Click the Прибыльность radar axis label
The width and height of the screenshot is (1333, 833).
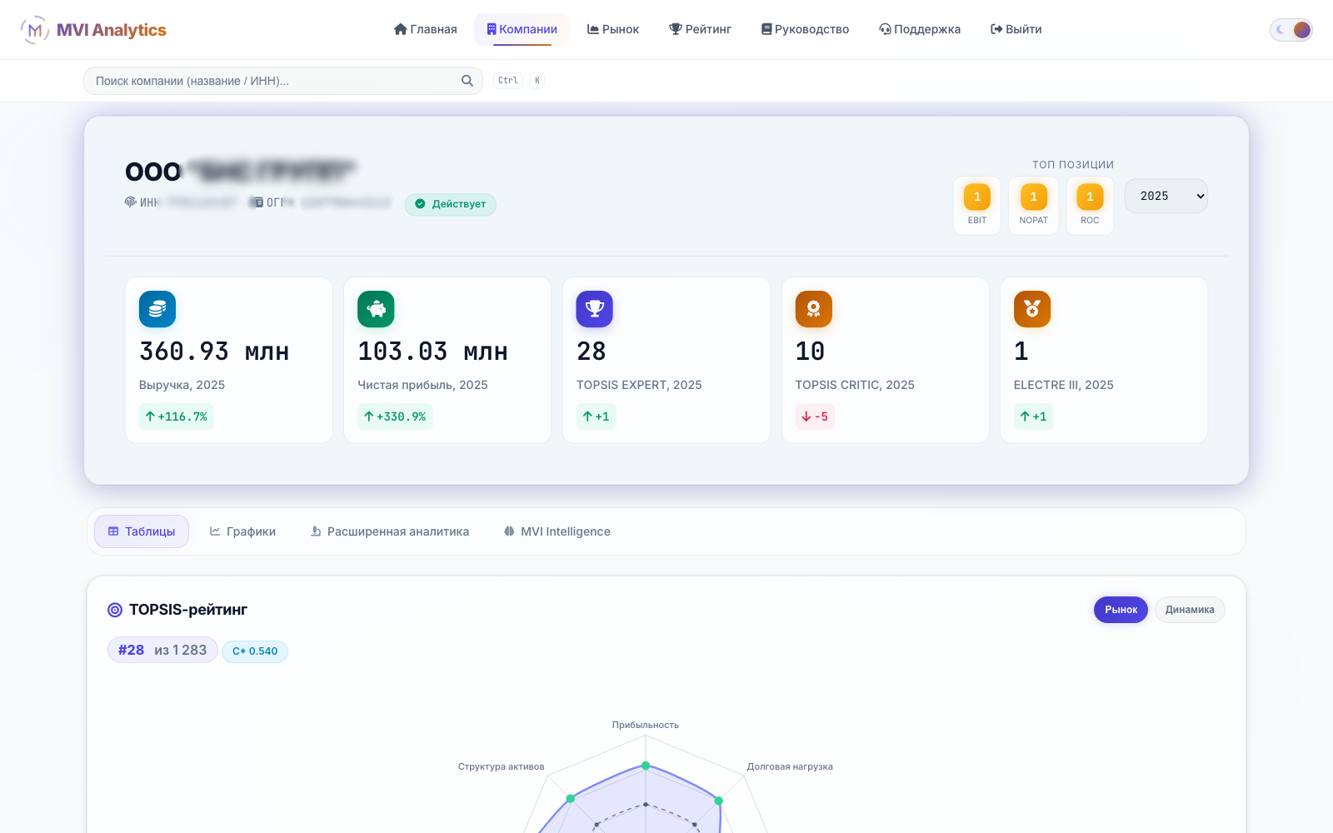click(x=646, y=725)
